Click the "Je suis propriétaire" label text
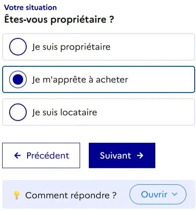 pyautogui.click(x=71, y=47)
